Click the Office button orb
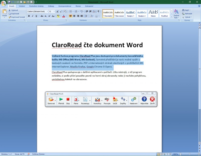Image resolution: width=201 pixels, height=156 pixels. click(4, 3)
